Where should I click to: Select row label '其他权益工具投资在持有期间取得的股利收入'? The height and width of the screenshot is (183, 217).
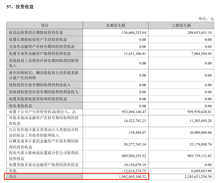(x=44, y=63)
